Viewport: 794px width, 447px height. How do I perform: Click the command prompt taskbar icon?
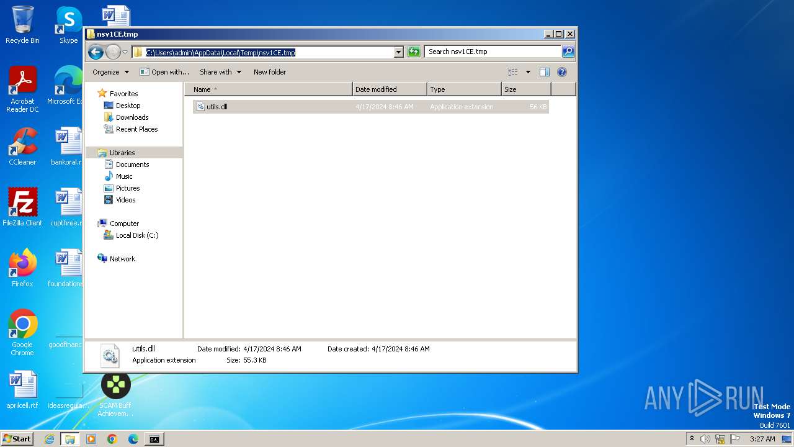[154, 439]
